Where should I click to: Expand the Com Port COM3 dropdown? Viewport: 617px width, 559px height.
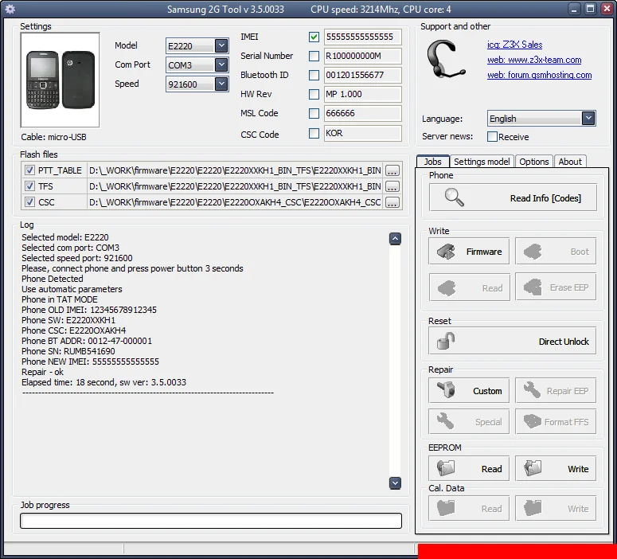tap(221, 65)
